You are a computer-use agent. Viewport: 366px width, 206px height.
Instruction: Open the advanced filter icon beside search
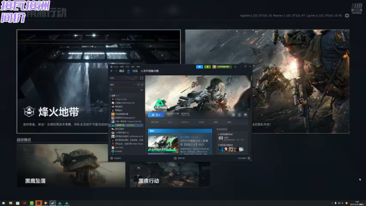click(x=142, y=90)
